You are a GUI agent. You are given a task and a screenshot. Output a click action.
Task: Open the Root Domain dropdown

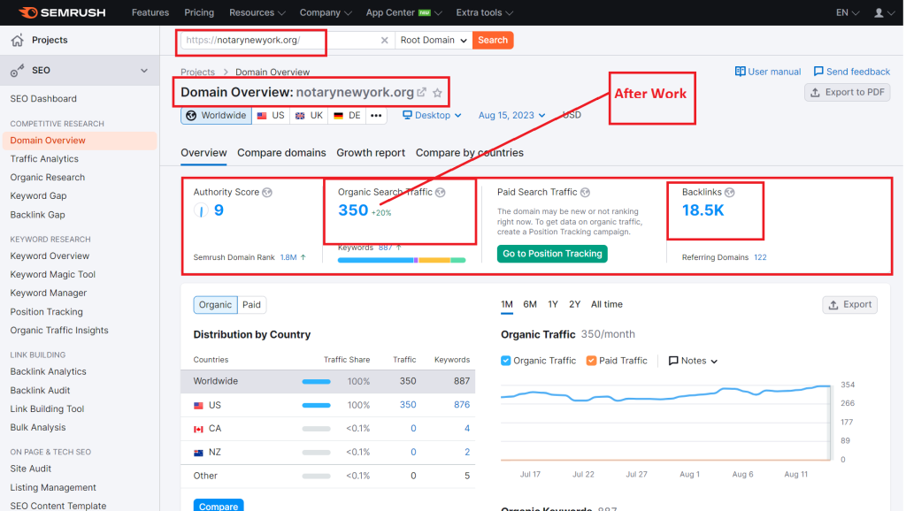pyautogui.click(x=434, y=40)
